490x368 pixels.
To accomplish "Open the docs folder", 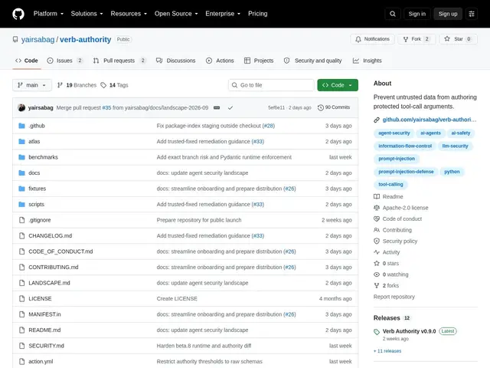I will tap(34, 172).
